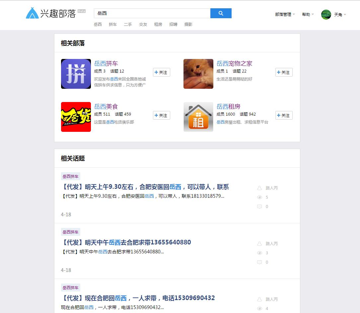Select the 租房 hot keyword
360x313 pixels.
[158, 24]
